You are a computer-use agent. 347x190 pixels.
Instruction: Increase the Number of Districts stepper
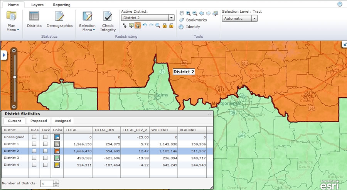click(56, 182)
